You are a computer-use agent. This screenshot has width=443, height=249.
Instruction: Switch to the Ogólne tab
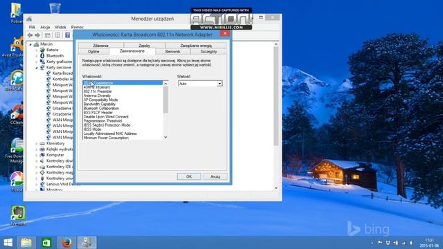pyautogui.click(x=93, y=51)
